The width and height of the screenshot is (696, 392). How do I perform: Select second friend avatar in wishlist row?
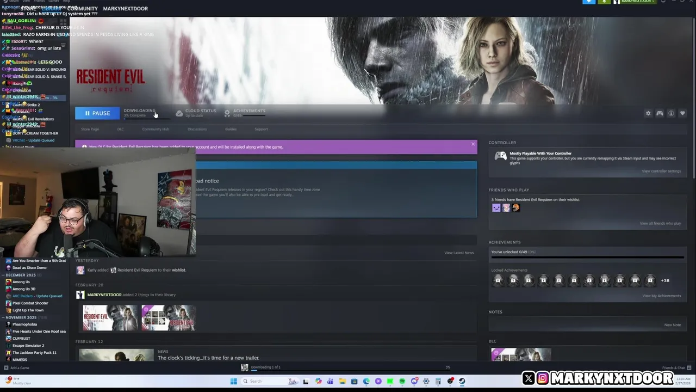pos(506,207)
